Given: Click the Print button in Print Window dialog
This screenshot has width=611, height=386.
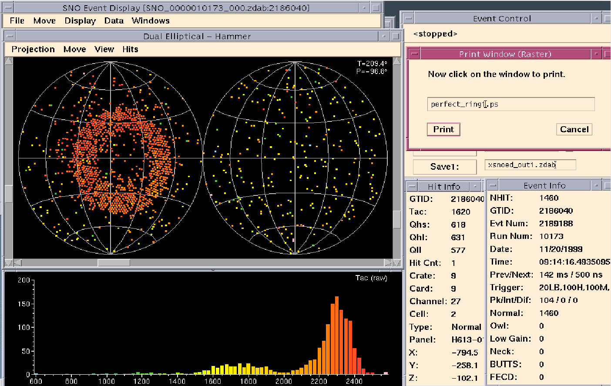Looking at the screenshot, I should click(x=443, y=129).
